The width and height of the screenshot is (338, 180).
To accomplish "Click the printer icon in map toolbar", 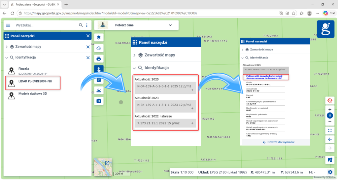I will click(x=99, y=59).
